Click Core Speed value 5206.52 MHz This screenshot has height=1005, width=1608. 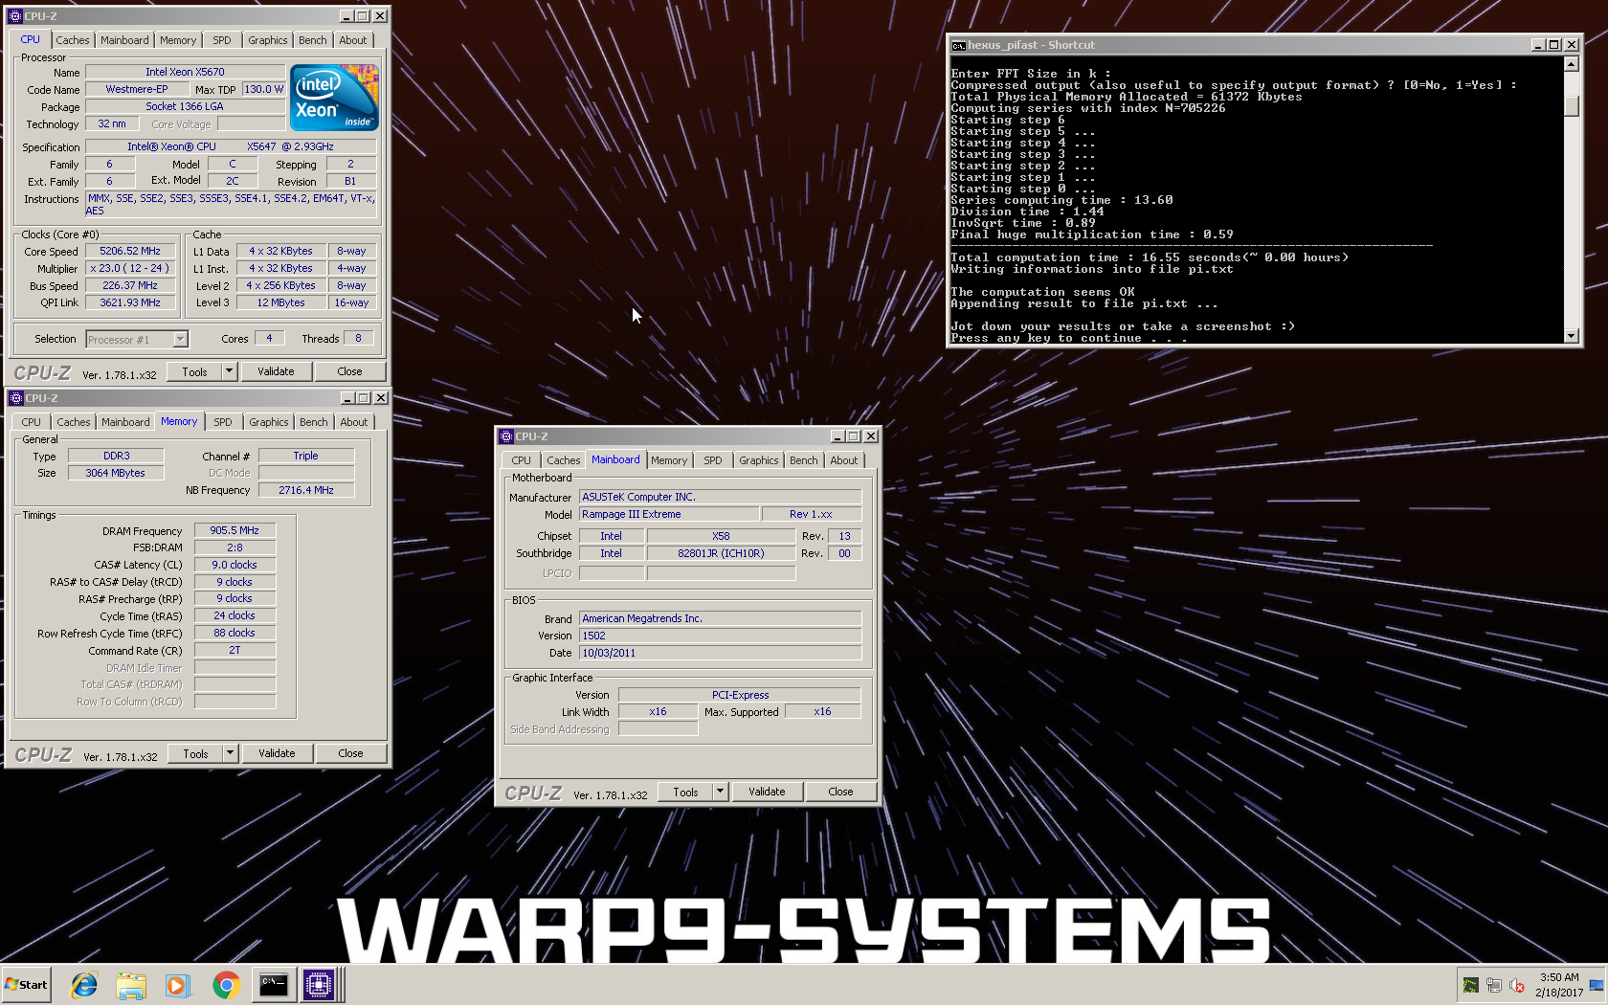(130, 251)
